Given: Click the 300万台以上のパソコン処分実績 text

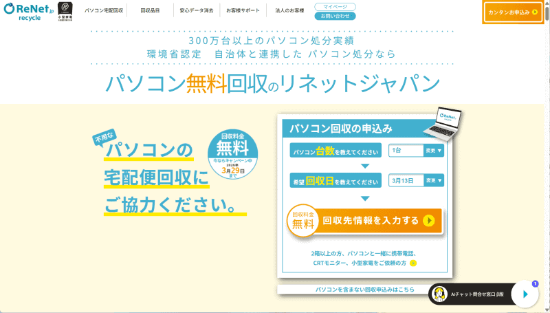Looking at the screenshot, I should pyautogui.click(x=272, y=41).
